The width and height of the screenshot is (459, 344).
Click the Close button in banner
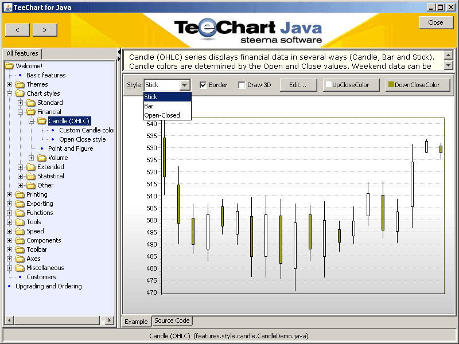pyautogui.click(x=435, y=22)
